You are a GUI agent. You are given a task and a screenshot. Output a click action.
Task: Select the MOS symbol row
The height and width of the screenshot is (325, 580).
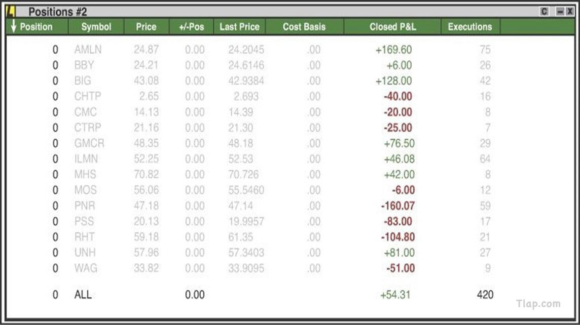click(x=86, y=190)
